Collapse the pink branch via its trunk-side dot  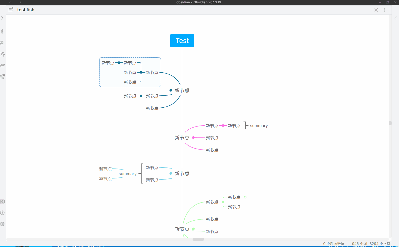pyautogui.click(x=193, y=138)
